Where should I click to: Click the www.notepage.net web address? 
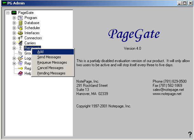pyautogui.click(x=167, y=94)
